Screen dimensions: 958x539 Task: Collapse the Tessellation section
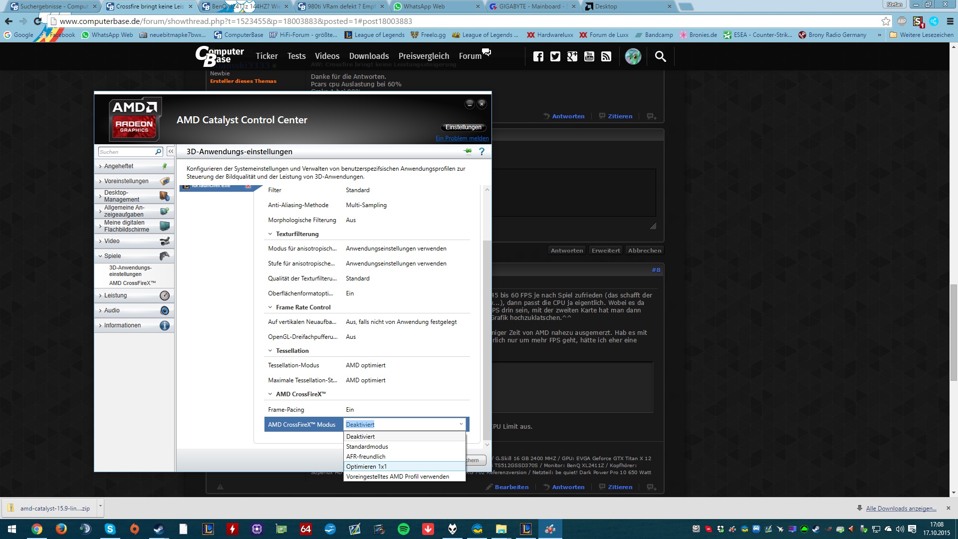[270, 351]
